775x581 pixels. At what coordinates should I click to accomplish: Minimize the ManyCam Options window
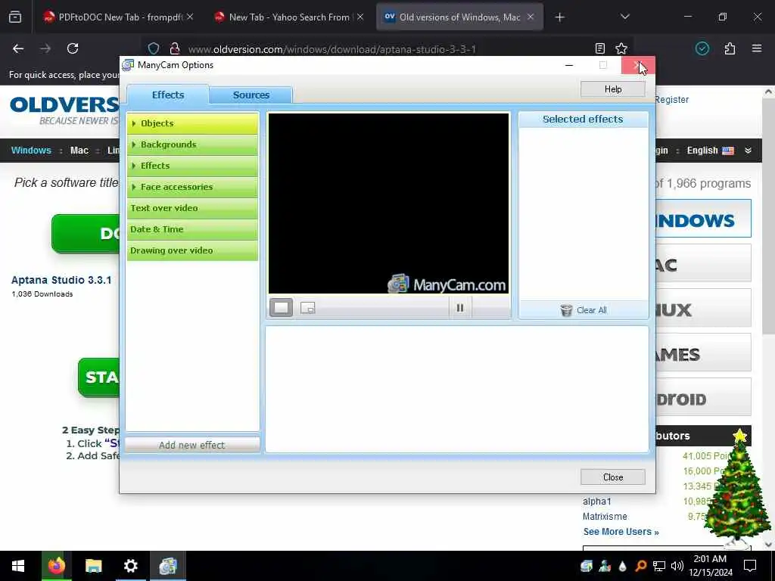click(569, 65)
